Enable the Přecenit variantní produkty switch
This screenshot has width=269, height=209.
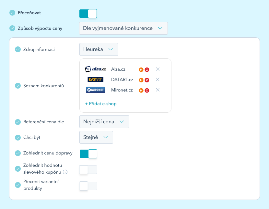pyautogui.click(x=88, y=186)
